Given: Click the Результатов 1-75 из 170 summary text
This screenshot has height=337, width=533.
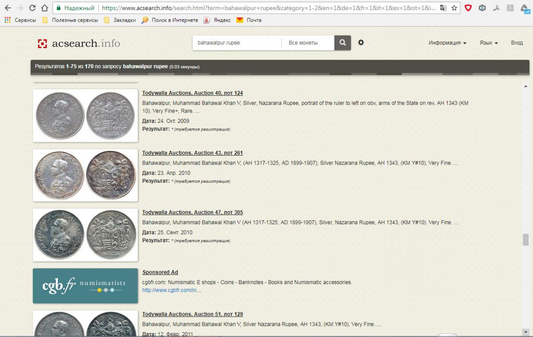Looking at the screenshot, I should point(117,67).
